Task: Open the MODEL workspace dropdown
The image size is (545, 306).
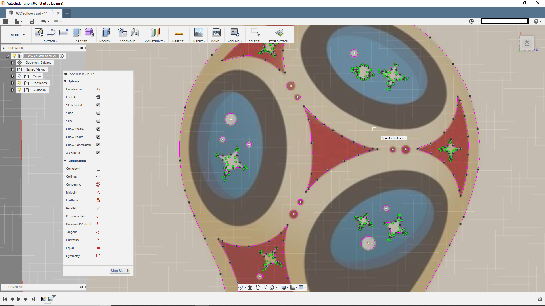Action: click(18, 35)
